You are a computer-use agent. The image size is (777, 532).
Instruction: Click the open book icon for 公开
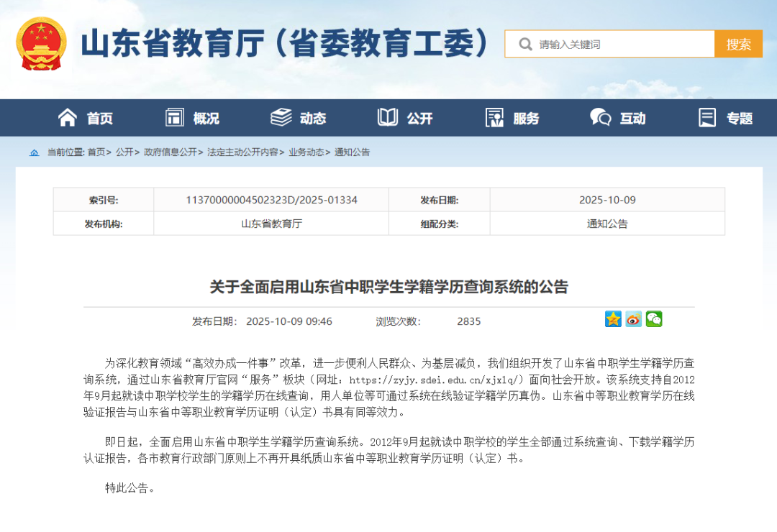click(x=388, y=118)
